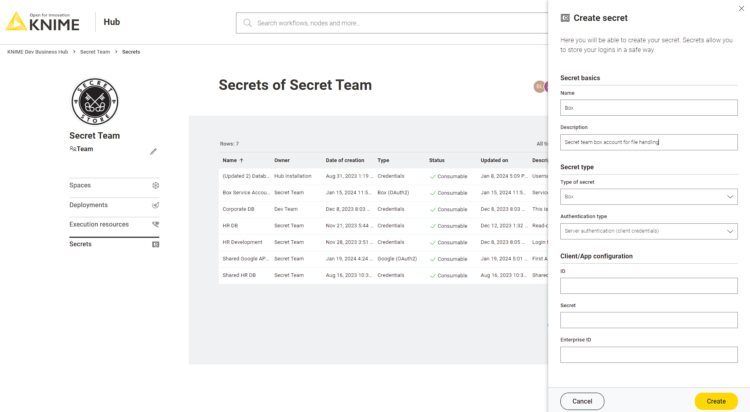Click the search magnifier icon
This screenshot has height=412, width=750.
247,23
